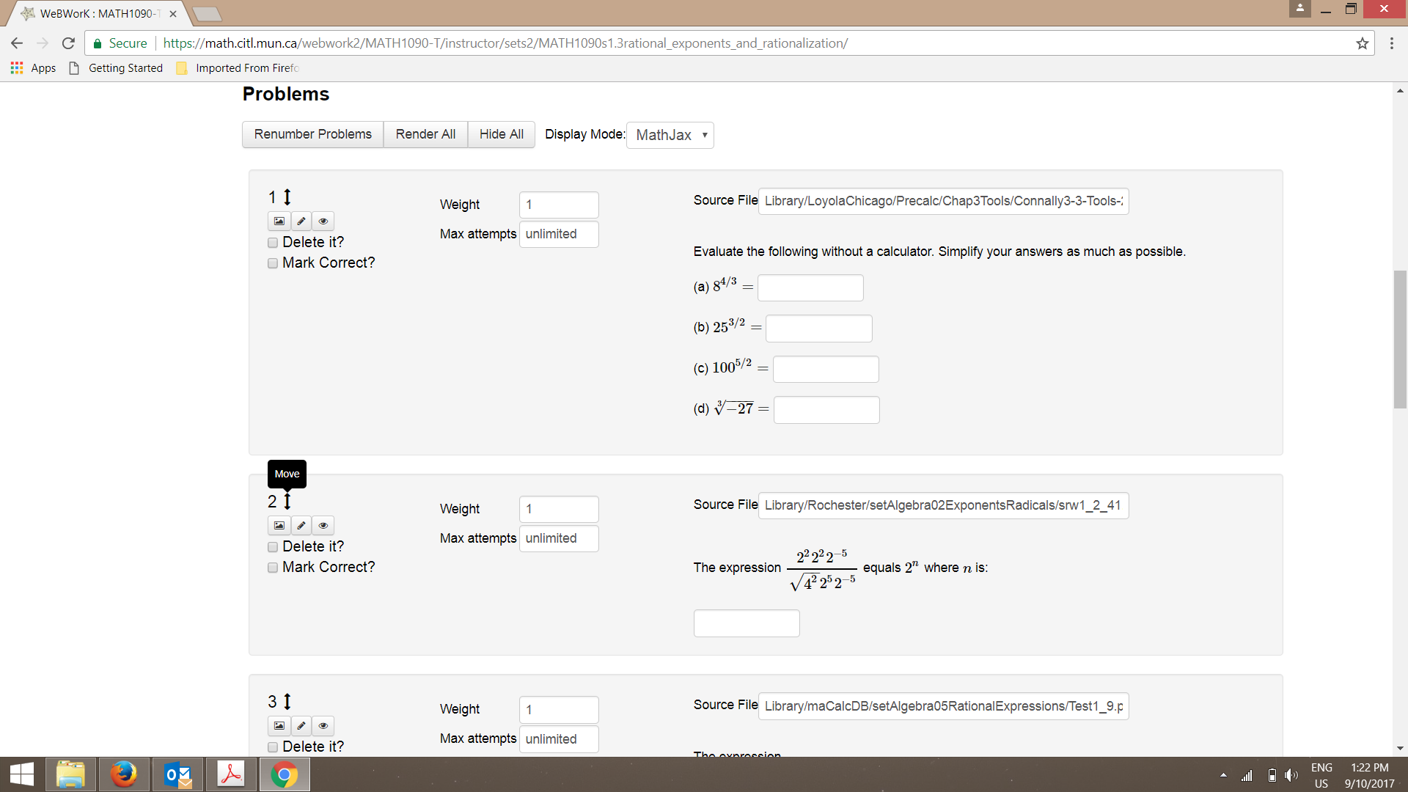1408x792 pixels.
Task: Click the browser forward arrow
Action: pyautogui.click(x=43, y=43)
